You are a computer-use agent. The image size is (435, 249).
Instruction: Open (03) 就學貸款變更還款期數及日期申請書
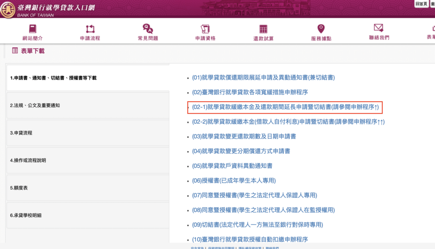click(244, 136)
